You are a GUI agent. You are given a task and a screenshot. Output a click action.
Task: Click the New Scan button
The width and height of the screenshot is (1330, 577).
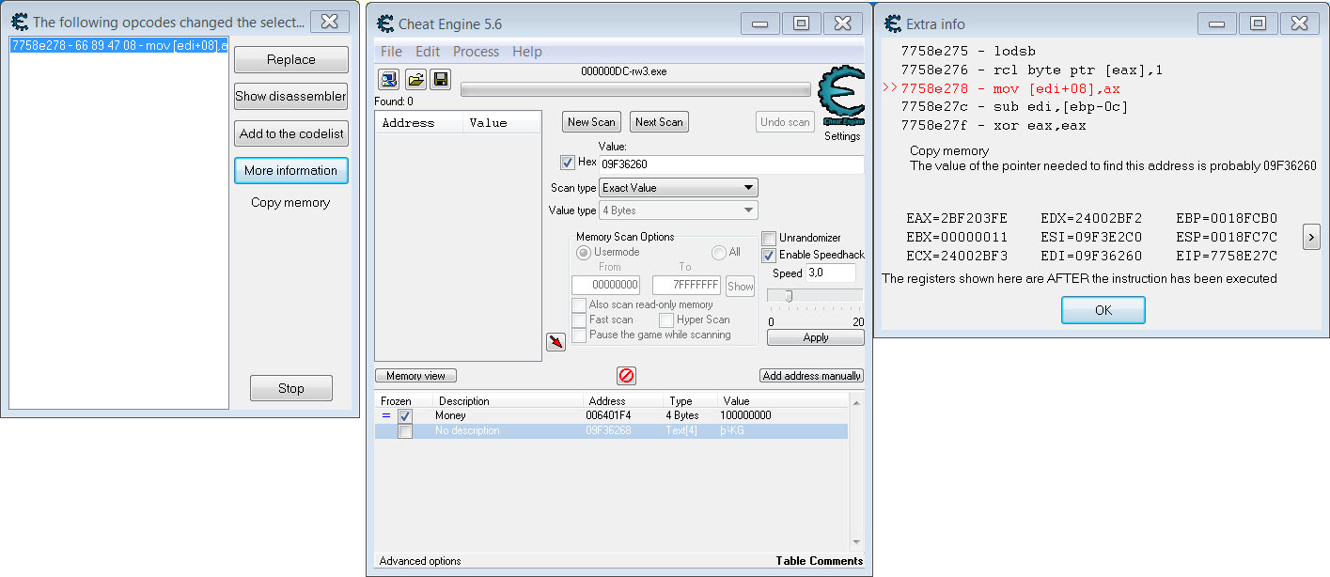click(x=592, y=122)
